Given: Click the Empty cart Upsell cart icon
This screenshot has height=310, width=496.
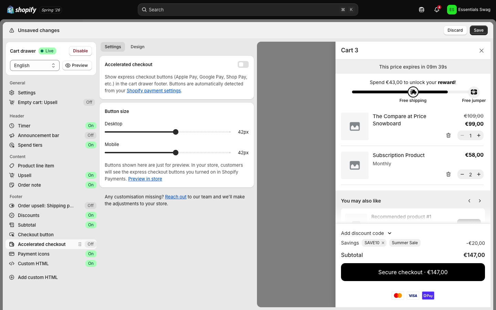Looking at the screenshot, I should 12,102.
